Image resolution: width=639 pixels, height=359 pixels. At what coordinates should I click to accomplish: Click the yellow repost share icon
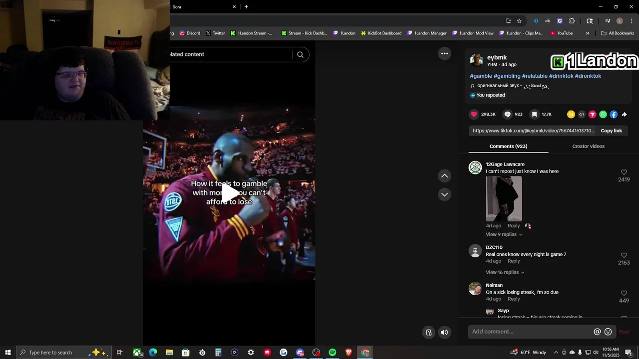coord(571,114)
